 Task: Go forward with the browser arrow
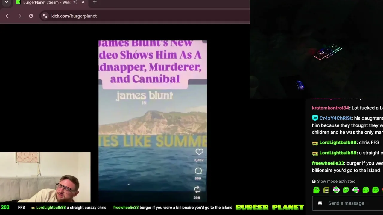pos(19,16)
